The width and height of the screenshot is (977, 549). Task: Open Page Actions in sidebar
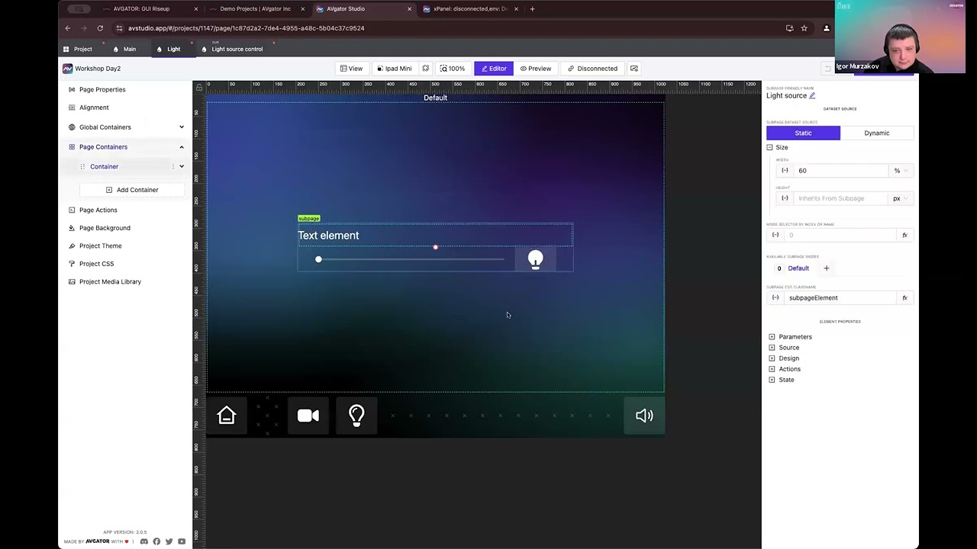pos(98,210)
